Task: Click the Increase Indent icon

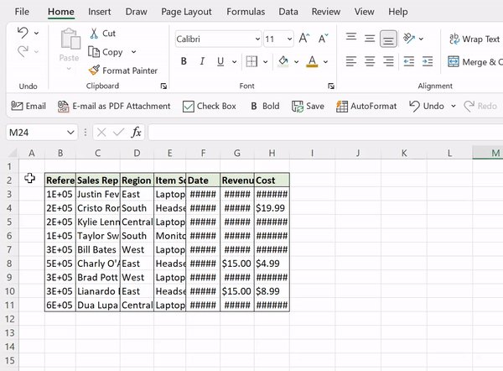Action: (x=428, y=61)
